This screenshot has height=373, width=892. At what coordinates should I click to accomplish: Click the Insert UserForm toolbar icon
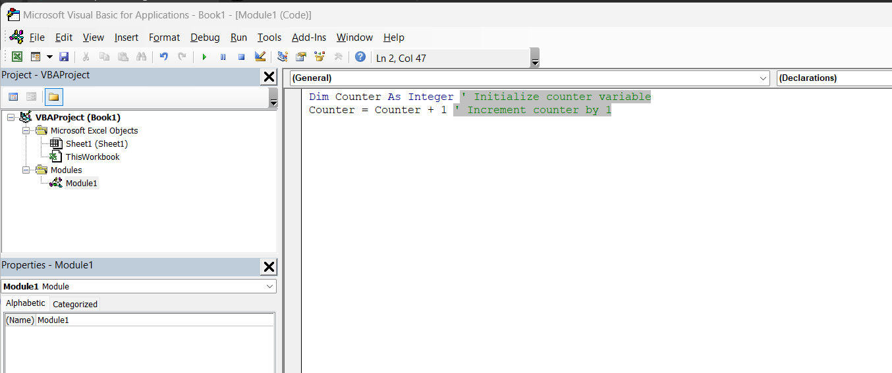click(x=36, y=57)
